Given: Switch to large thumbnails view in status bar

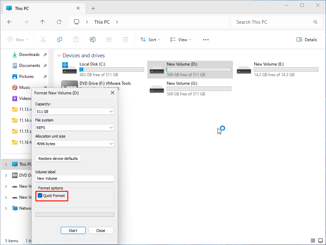Looking at the screenshot, I should [x=321, y=241].
